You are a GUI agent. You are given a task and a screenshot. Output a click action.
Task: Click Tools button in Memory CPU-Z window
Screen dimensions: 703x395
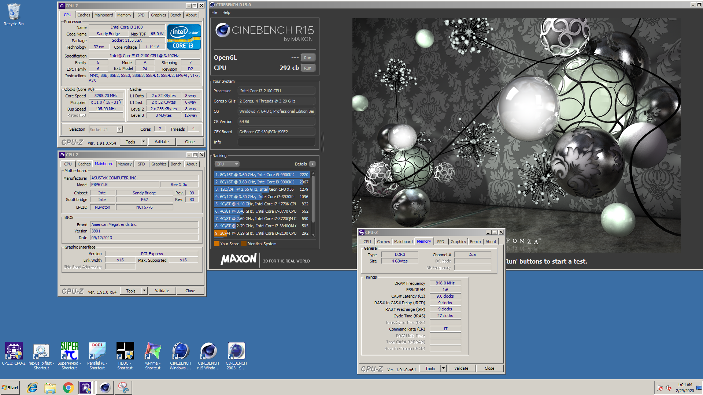(430, 368)
